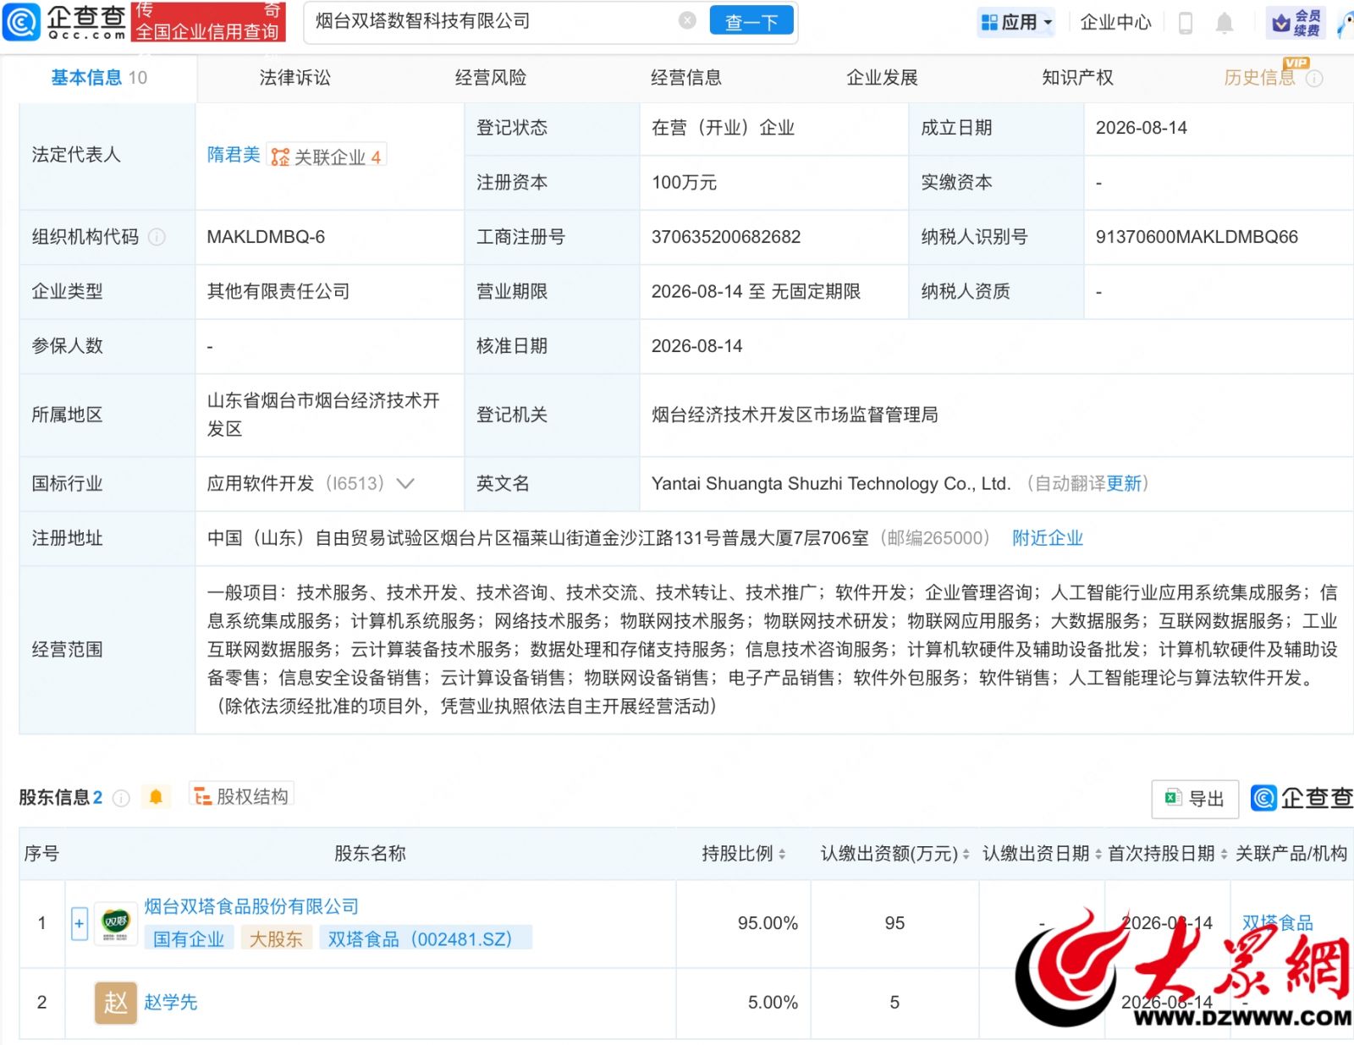Click the 导出 export button
1354x1045 pixels.
[1195, 799]
